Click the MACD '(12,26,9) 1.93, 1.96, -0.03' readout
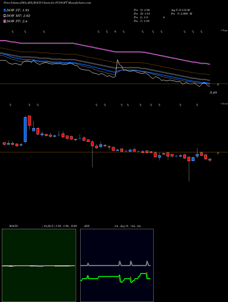The width and height of the screenshot is (228, 302). [x=59, y=226]
